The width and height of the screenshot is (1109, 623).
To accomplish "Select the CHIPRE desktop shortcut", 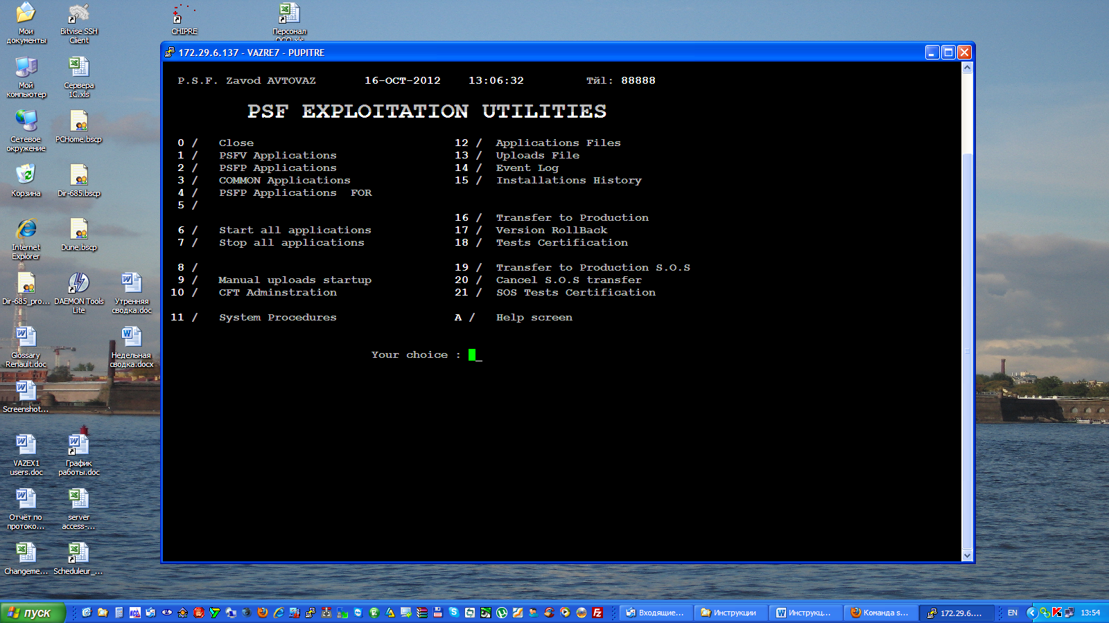I will coord(184,19).
